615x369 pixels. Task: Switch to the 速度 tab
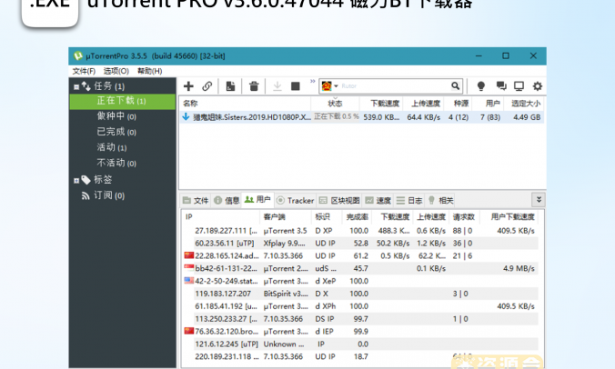click(x=378, y=201)
